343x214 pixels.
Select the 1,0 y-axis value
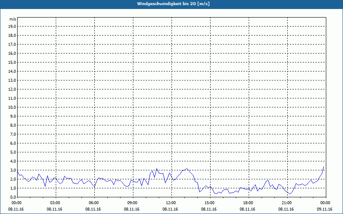[13, 188]
